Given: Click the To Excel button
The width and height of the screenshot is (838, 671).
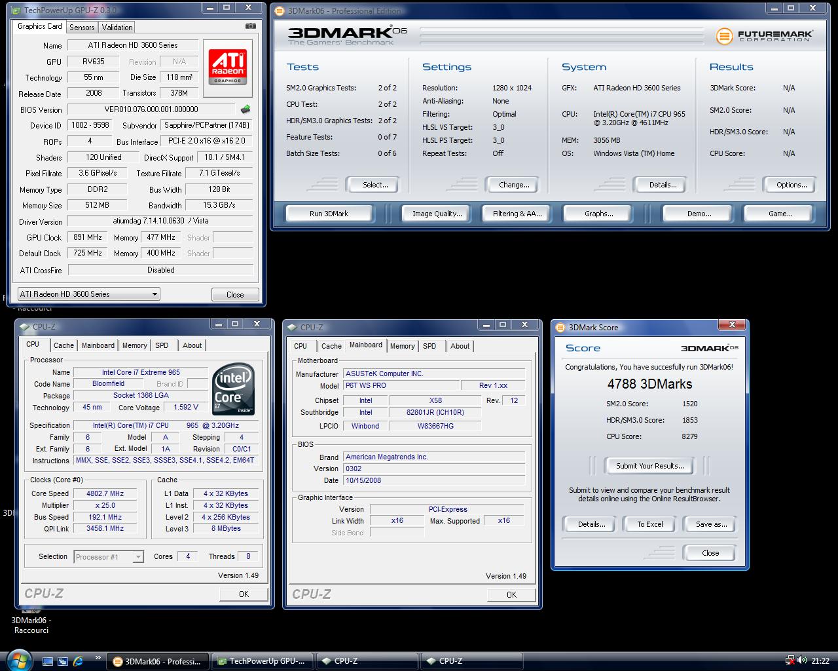Looking at the screenshot, I should tap(650, 524).
